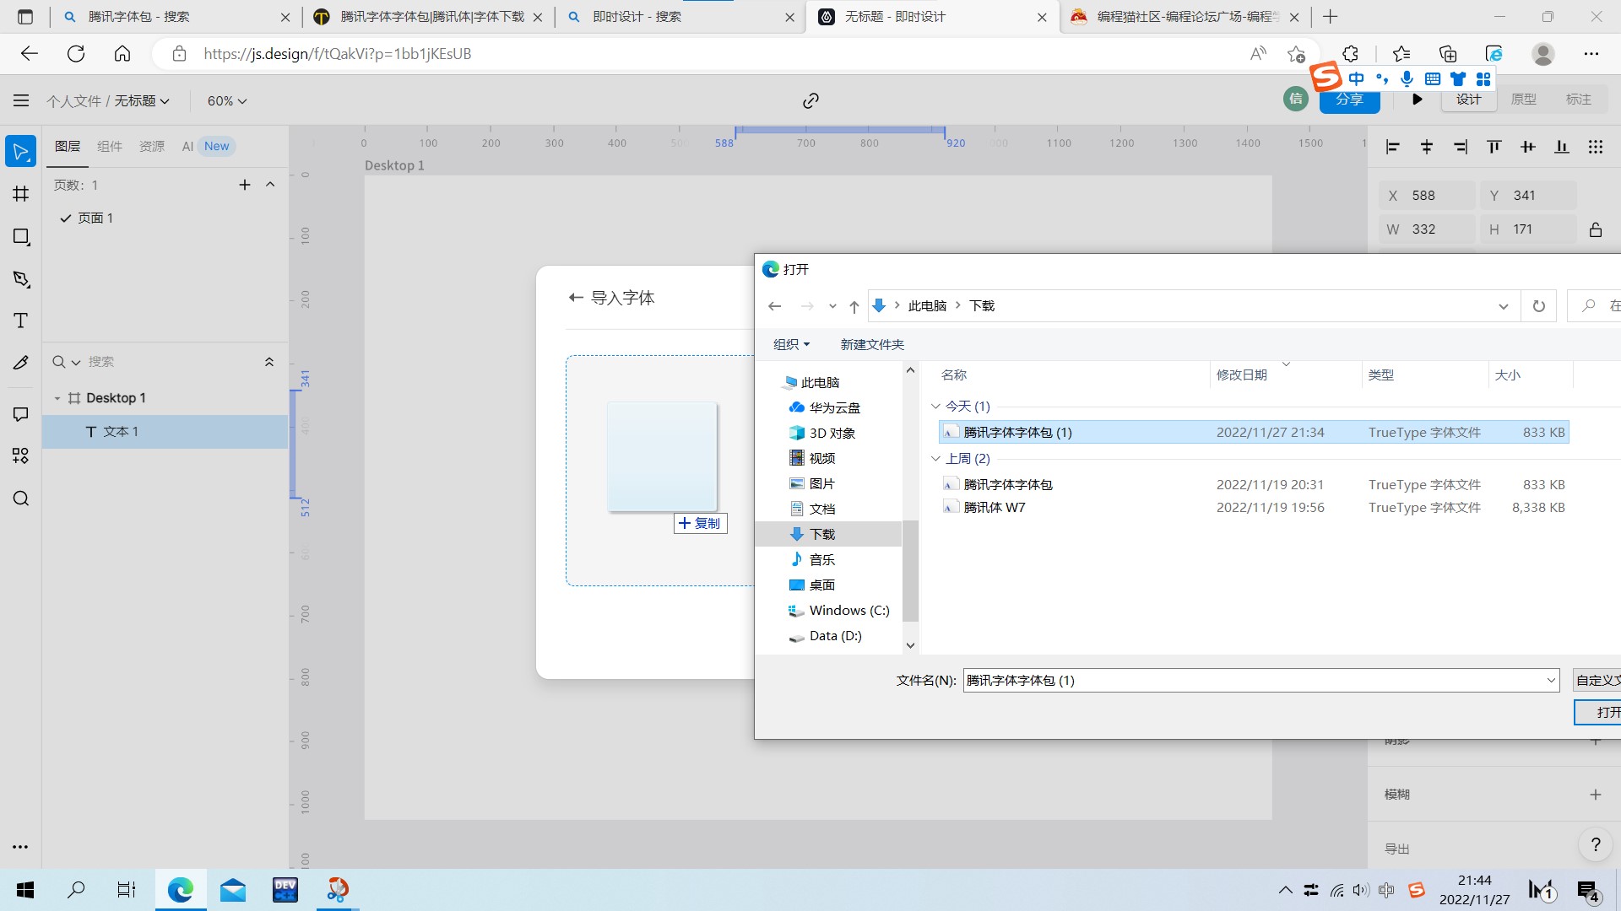1621x911 pixels.
Task: Select the 腾讯字体字体包 file from 上周
Action: 1254,485
